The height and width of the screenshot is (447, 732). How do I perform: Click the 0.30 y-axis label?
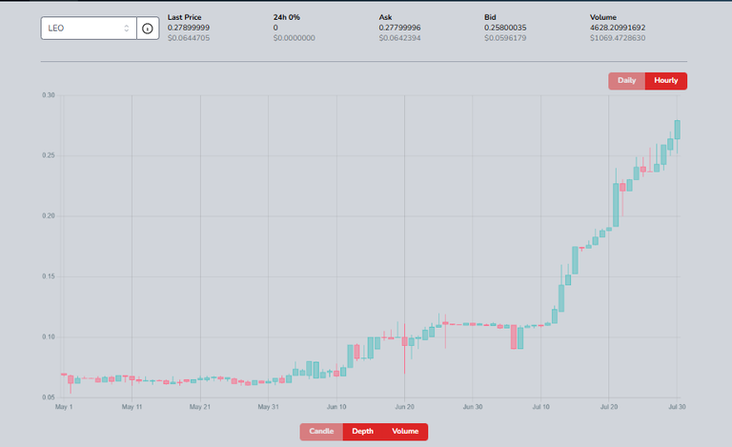pyautogui.click(x=49, y=95)
